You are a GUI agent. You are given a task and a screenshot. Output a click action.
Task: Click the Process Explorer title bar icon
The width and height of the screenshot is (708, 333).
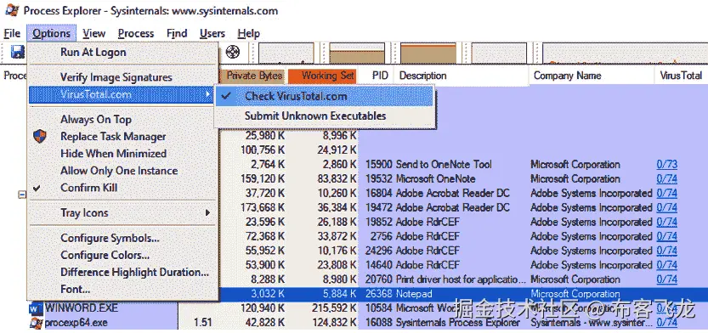[x=12, y=10]
